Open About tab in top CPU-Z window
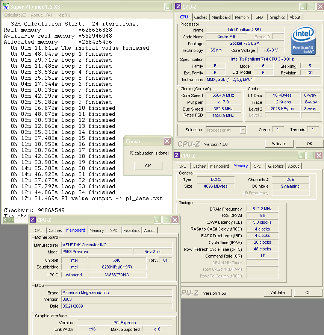Viewport: 324px width, 335px height. (295, 17)
